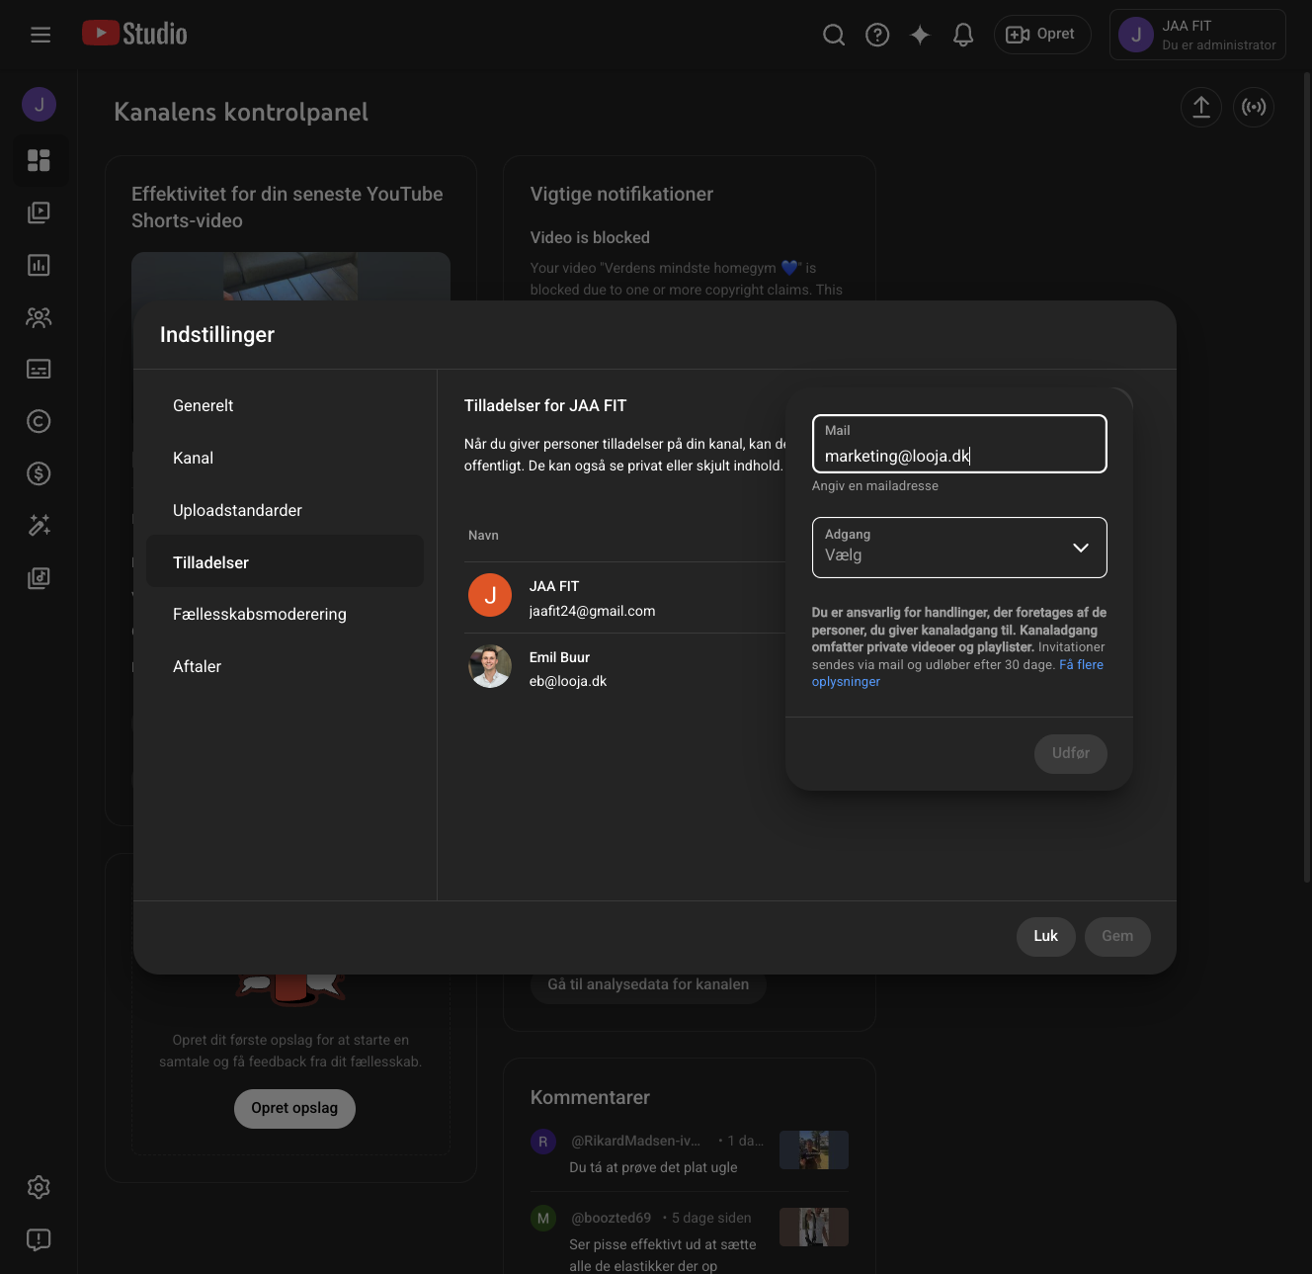Click the Shorts video thumbnail preview
This screenshot has width=1312, height=1274.
pos(290,277)
